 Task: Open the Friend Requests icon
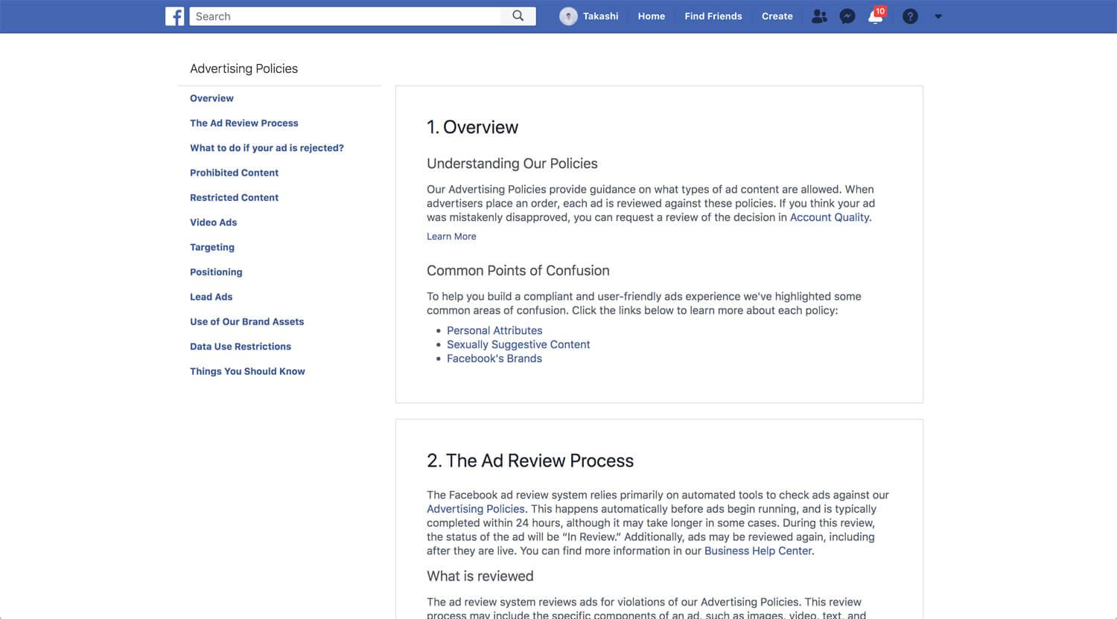[819, 16]
